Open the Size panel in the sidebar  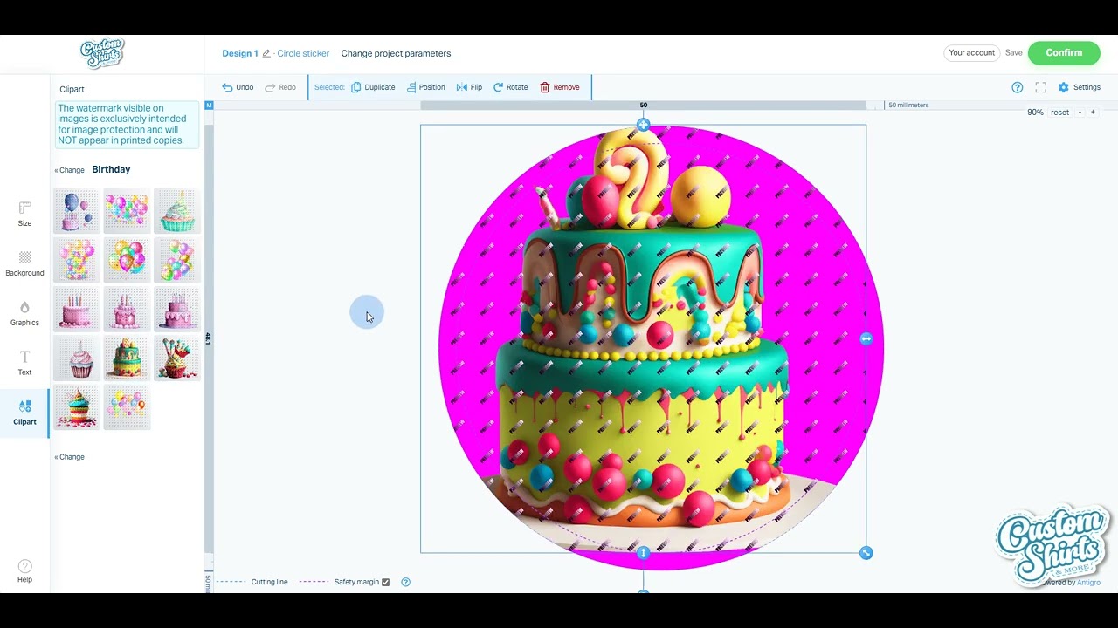24,215
